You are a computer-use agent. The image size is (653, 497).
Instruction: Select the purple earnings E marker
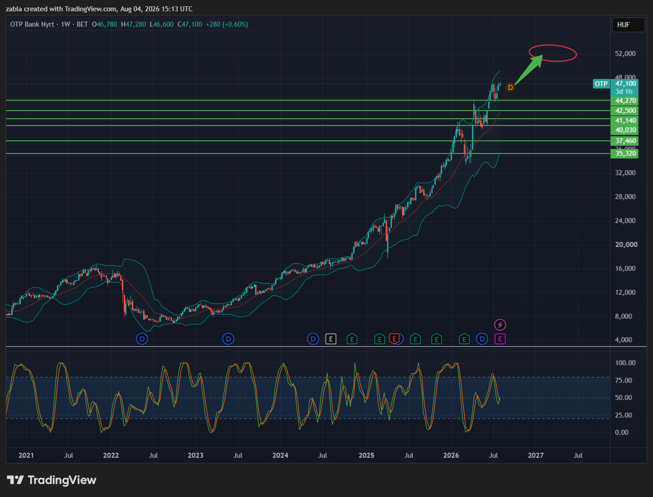click(500, 339)
